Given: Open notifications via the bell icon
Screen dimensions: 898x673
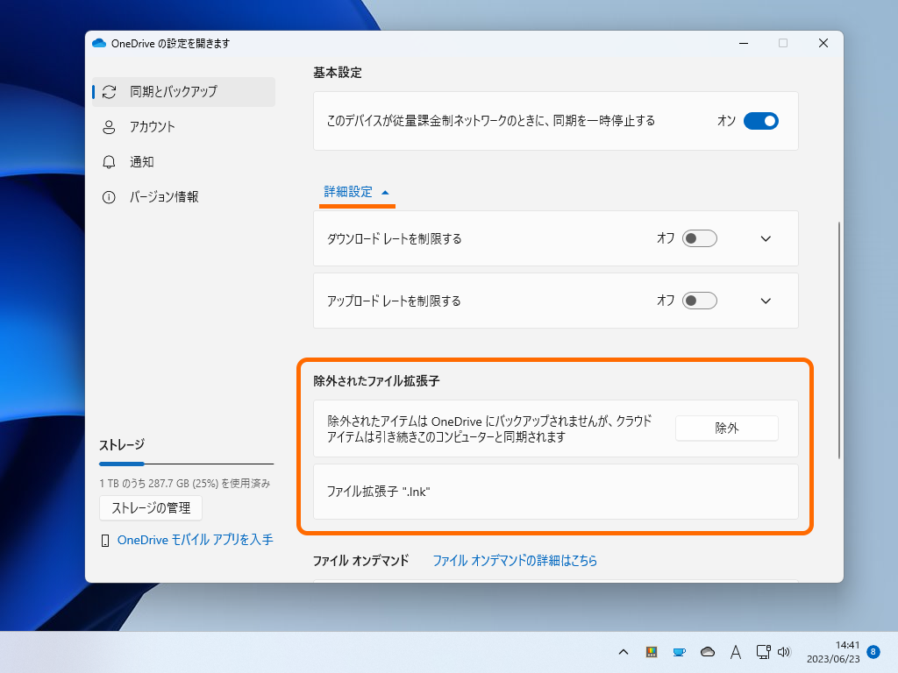Looking at the screenshot, I should (x=110, y=162).
